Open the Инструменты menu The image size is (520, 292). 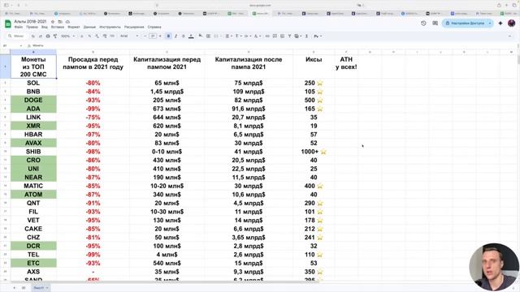point(110,27)
